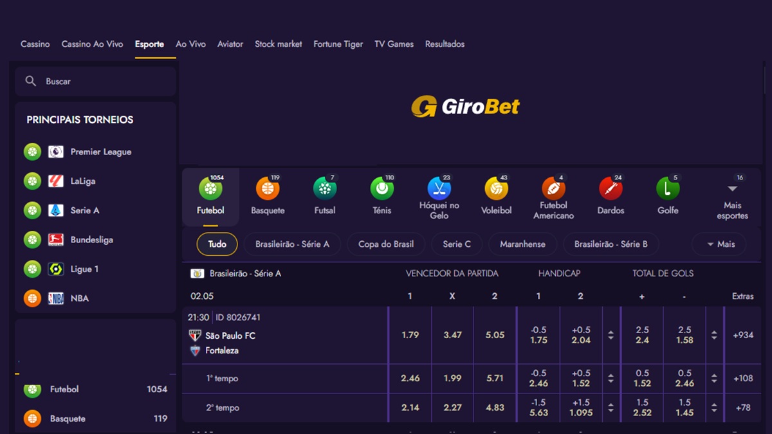The image size is (772, 434).
Task: Go to the Cassino tab
Action: click(35, 44)
